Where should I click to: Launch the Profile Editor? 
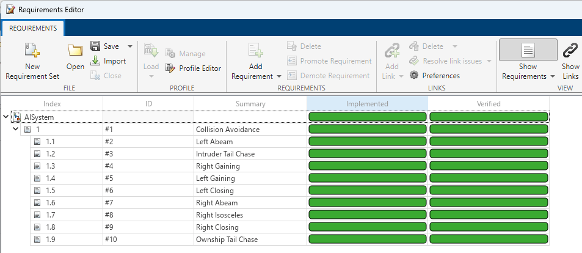click(x=193, y=68)
